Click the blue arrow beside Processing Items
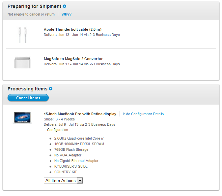Screen dimensions: 222x196 51,89
